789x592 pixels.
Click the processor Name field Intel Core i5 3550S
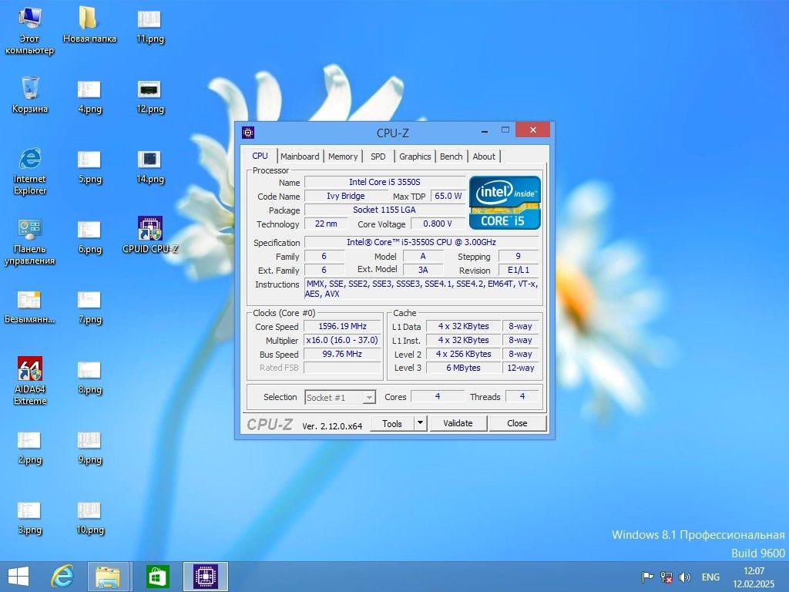(385, 182)
